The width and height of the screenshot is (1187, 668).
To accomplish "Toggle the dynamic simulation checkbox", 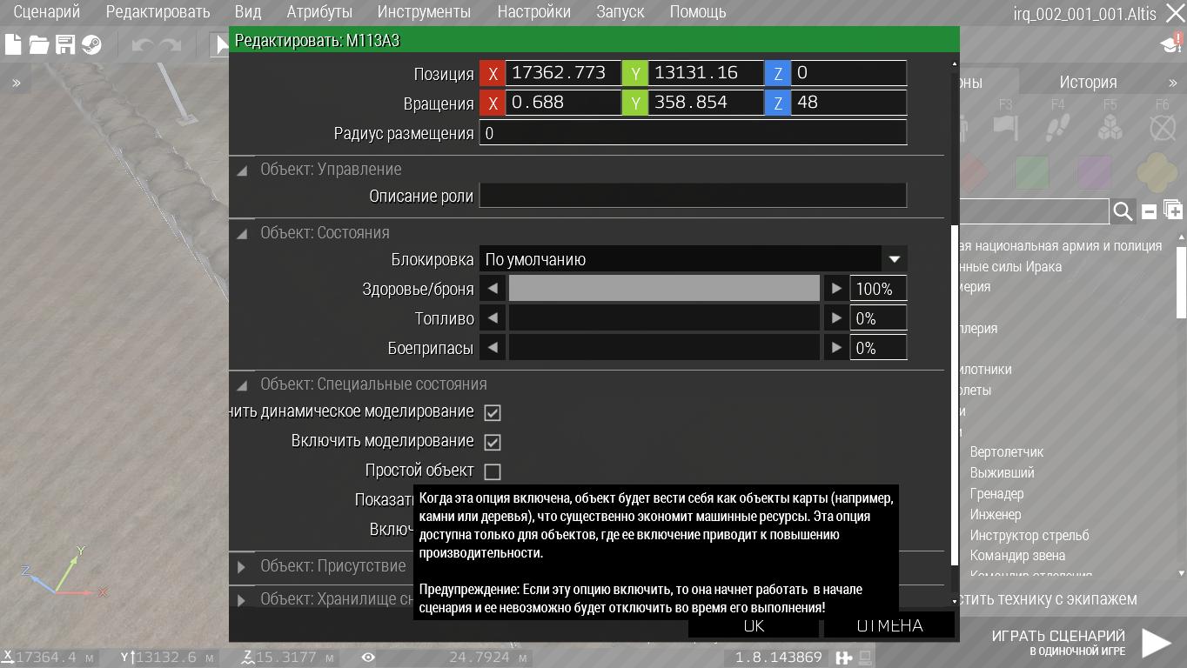I will (493, 412).
